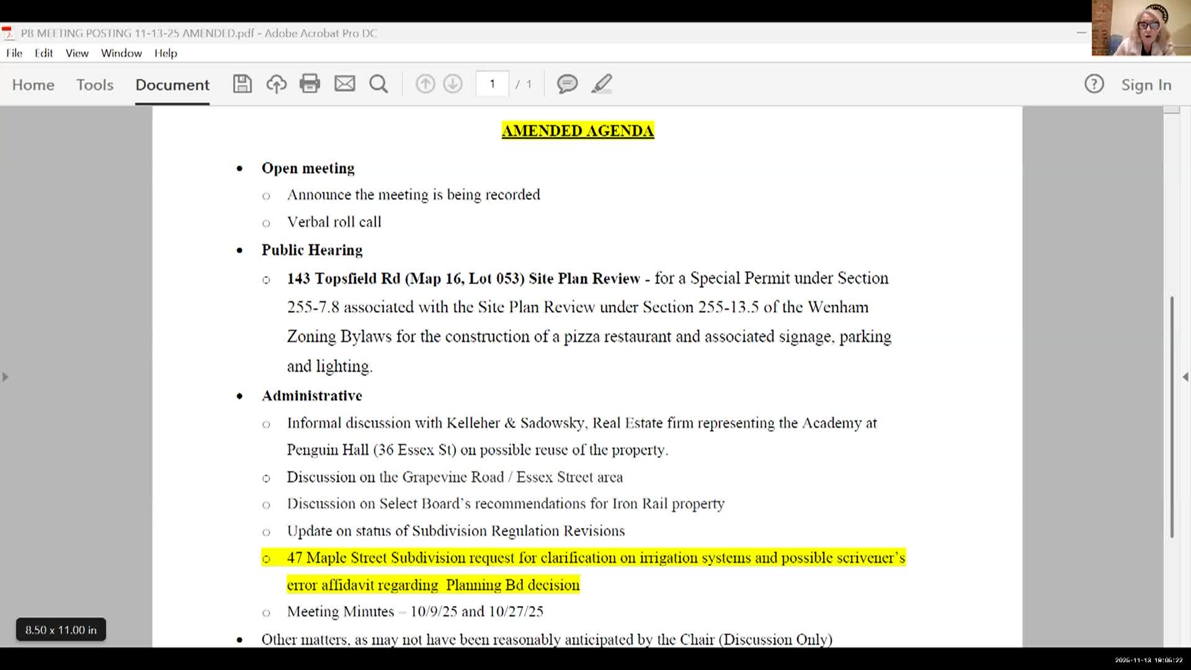Open the Print dialog

click(310, 84)
